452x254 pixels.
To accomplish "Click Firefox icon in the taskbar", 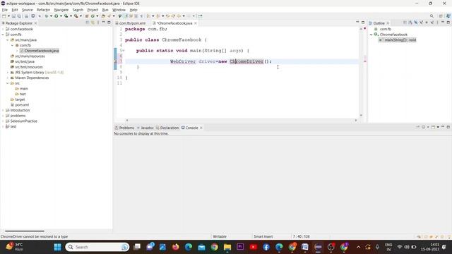I will 175,247.
